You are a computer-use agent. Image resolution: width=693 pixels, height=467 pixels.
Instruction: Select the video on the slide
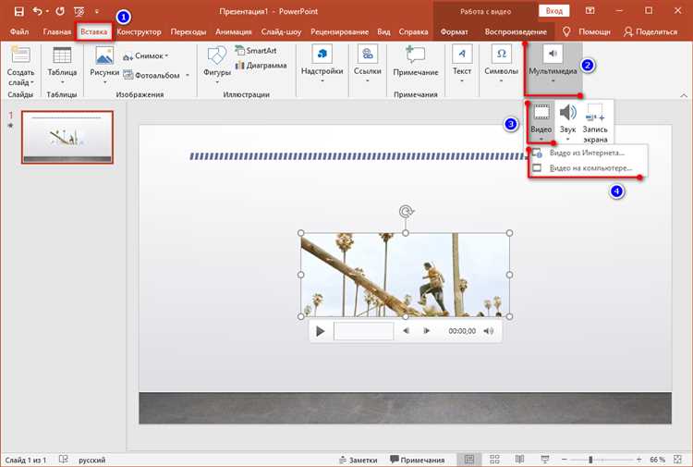405,275
